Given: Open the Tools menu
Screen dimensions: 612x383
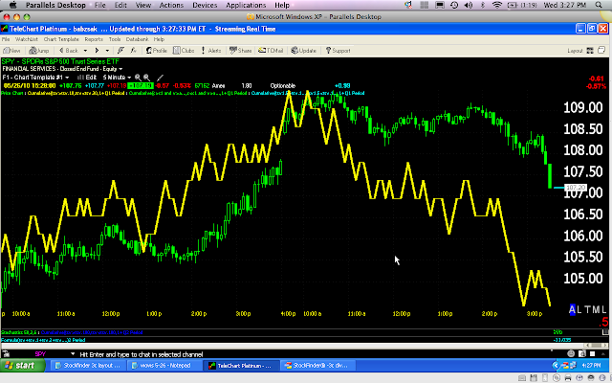Looking at the screenshot, I should [x=115, y=39].
